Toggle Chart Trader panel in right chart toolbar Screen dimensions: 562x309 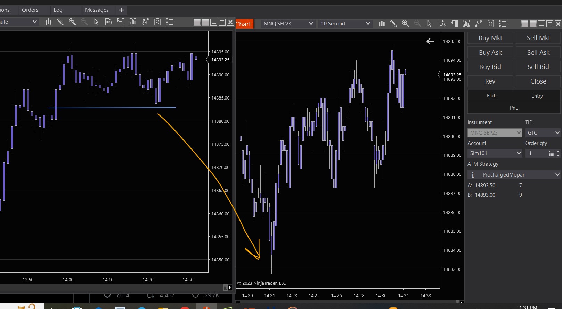pyautogui.click(x=454, y=24)
